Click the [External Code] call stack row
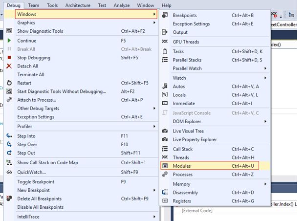Image resolution: width=305 pixels, height=221 pixels. tap(197, 211)
